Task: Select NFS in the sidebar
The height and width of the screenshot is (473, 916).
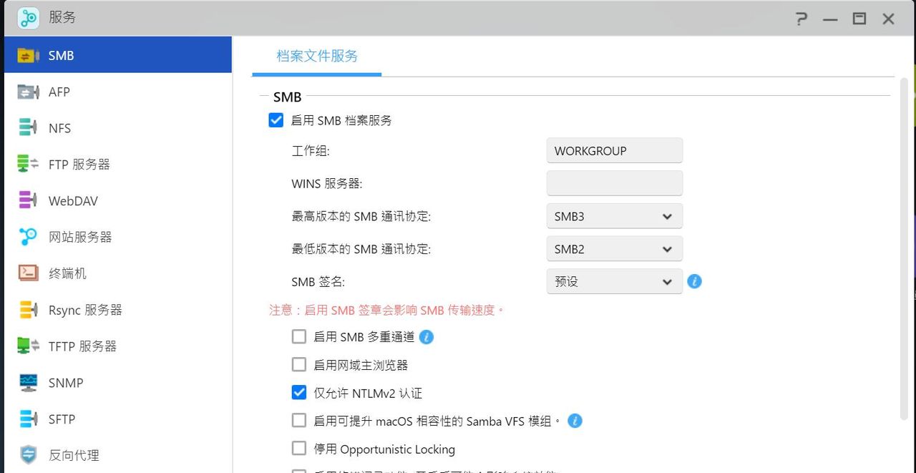Action: (x=118, y=128)
